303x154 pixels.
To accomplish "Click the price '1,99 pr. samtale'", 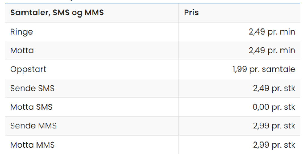I will [264, 69].
